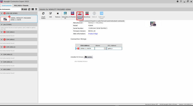Launch Command Expert

(x=80, y=16)
